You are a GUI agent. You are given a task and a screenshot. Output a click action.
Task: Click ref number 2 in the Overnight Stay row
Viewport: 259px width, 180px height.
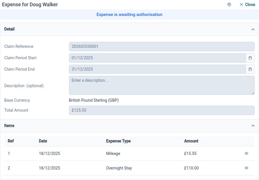(9, 168)
